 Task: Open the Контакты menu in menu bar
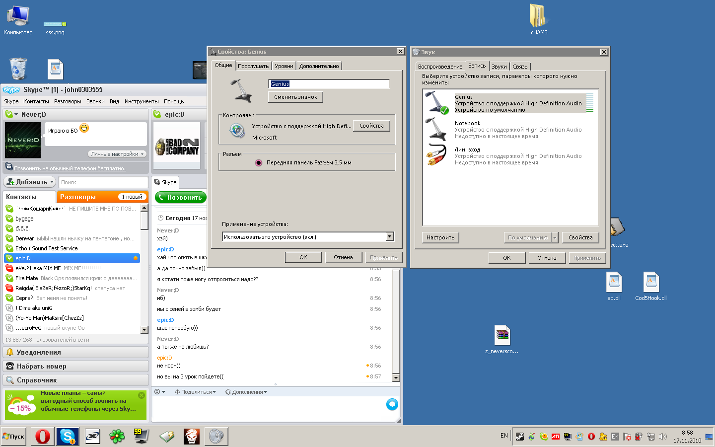click(x=36, y=101)
